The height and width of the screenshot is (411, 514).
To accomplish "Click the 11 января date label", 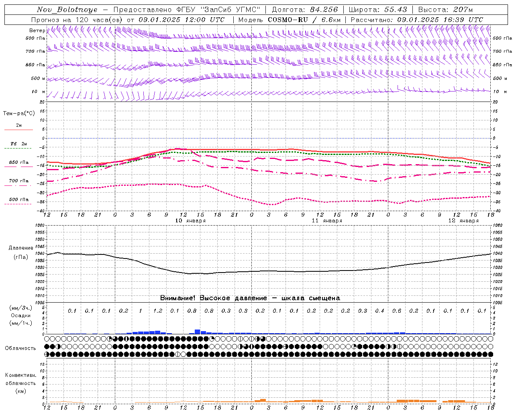I will [327, 220].
